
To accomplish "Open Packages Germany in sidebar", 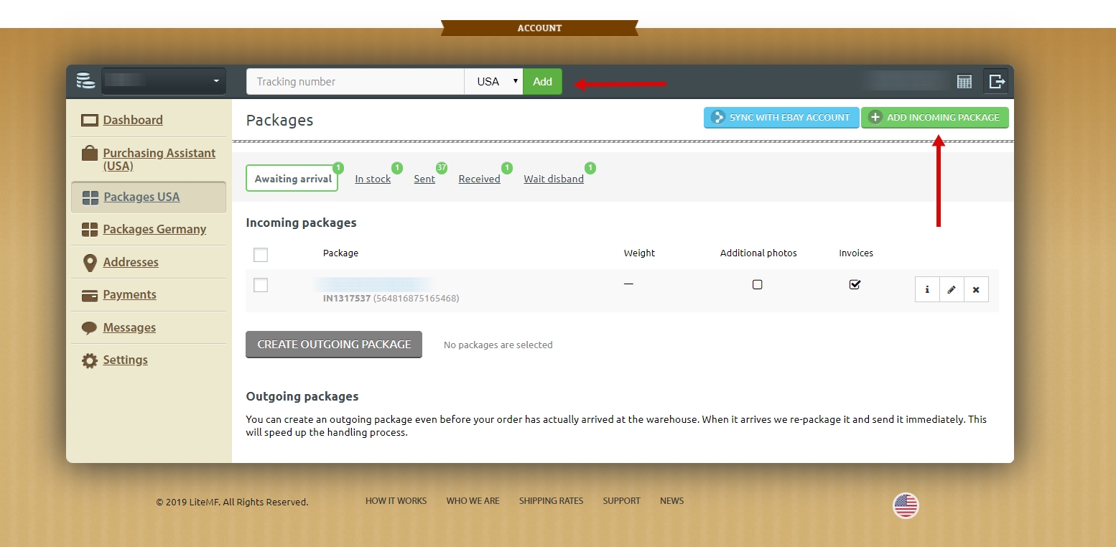I will coord(154,229).
